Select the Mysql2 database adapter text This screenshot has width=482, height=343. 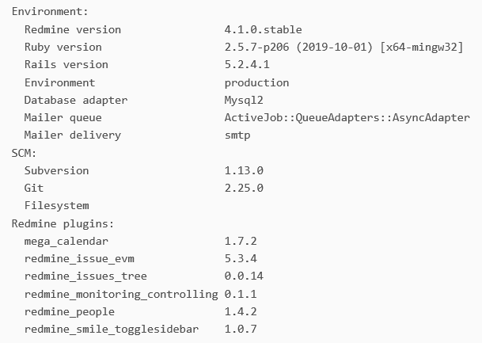(x=244, y=101)
